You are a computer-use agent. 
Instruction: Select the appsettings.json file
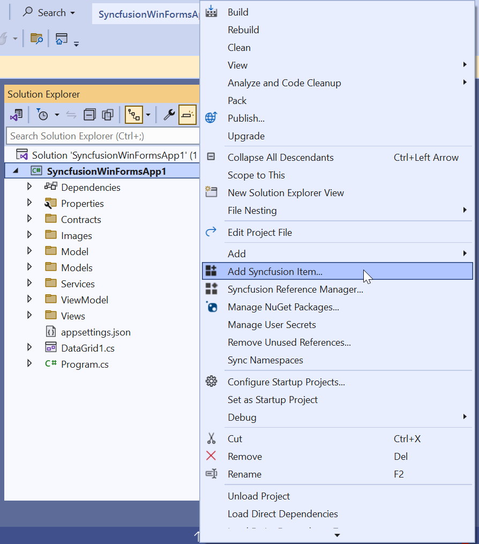tap(95, 332)
